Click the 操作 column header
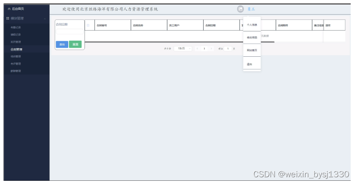The height and width of the screenshot is (183, 356). 334,25
